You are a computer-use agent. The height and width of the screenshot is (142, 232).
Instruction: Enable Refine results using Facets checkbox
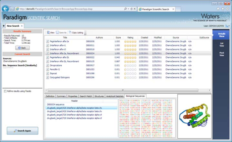(x=5, y=91)
